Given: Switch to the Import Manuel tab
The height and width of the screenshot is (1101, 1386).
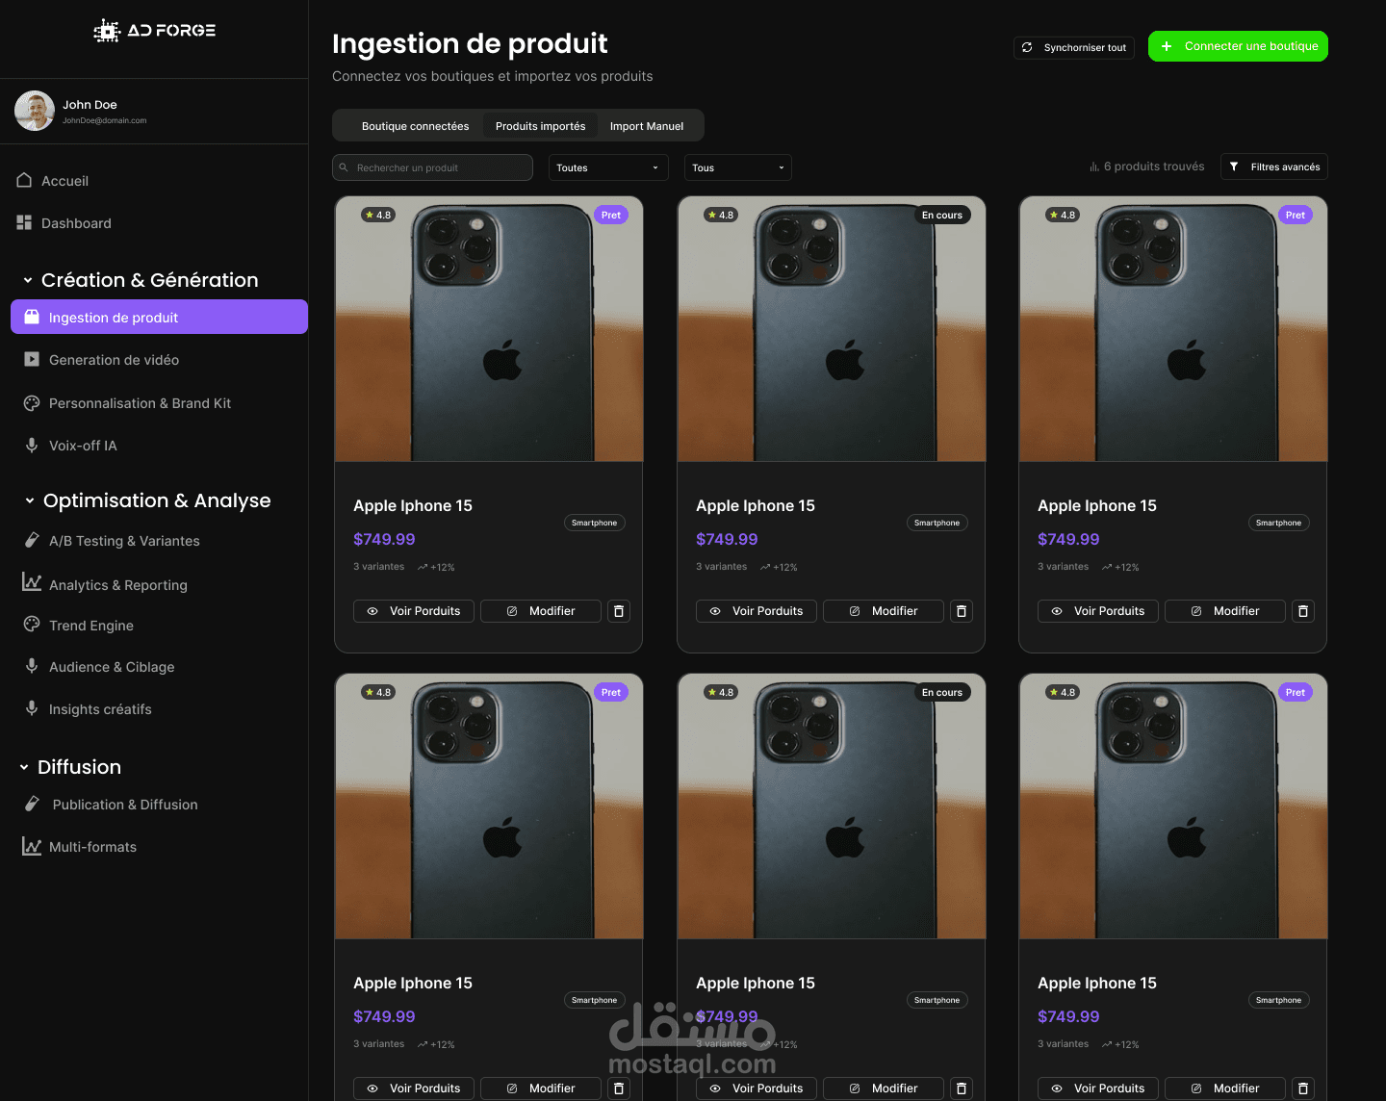Looking at the screenshot, I should (x=647, y=126).
